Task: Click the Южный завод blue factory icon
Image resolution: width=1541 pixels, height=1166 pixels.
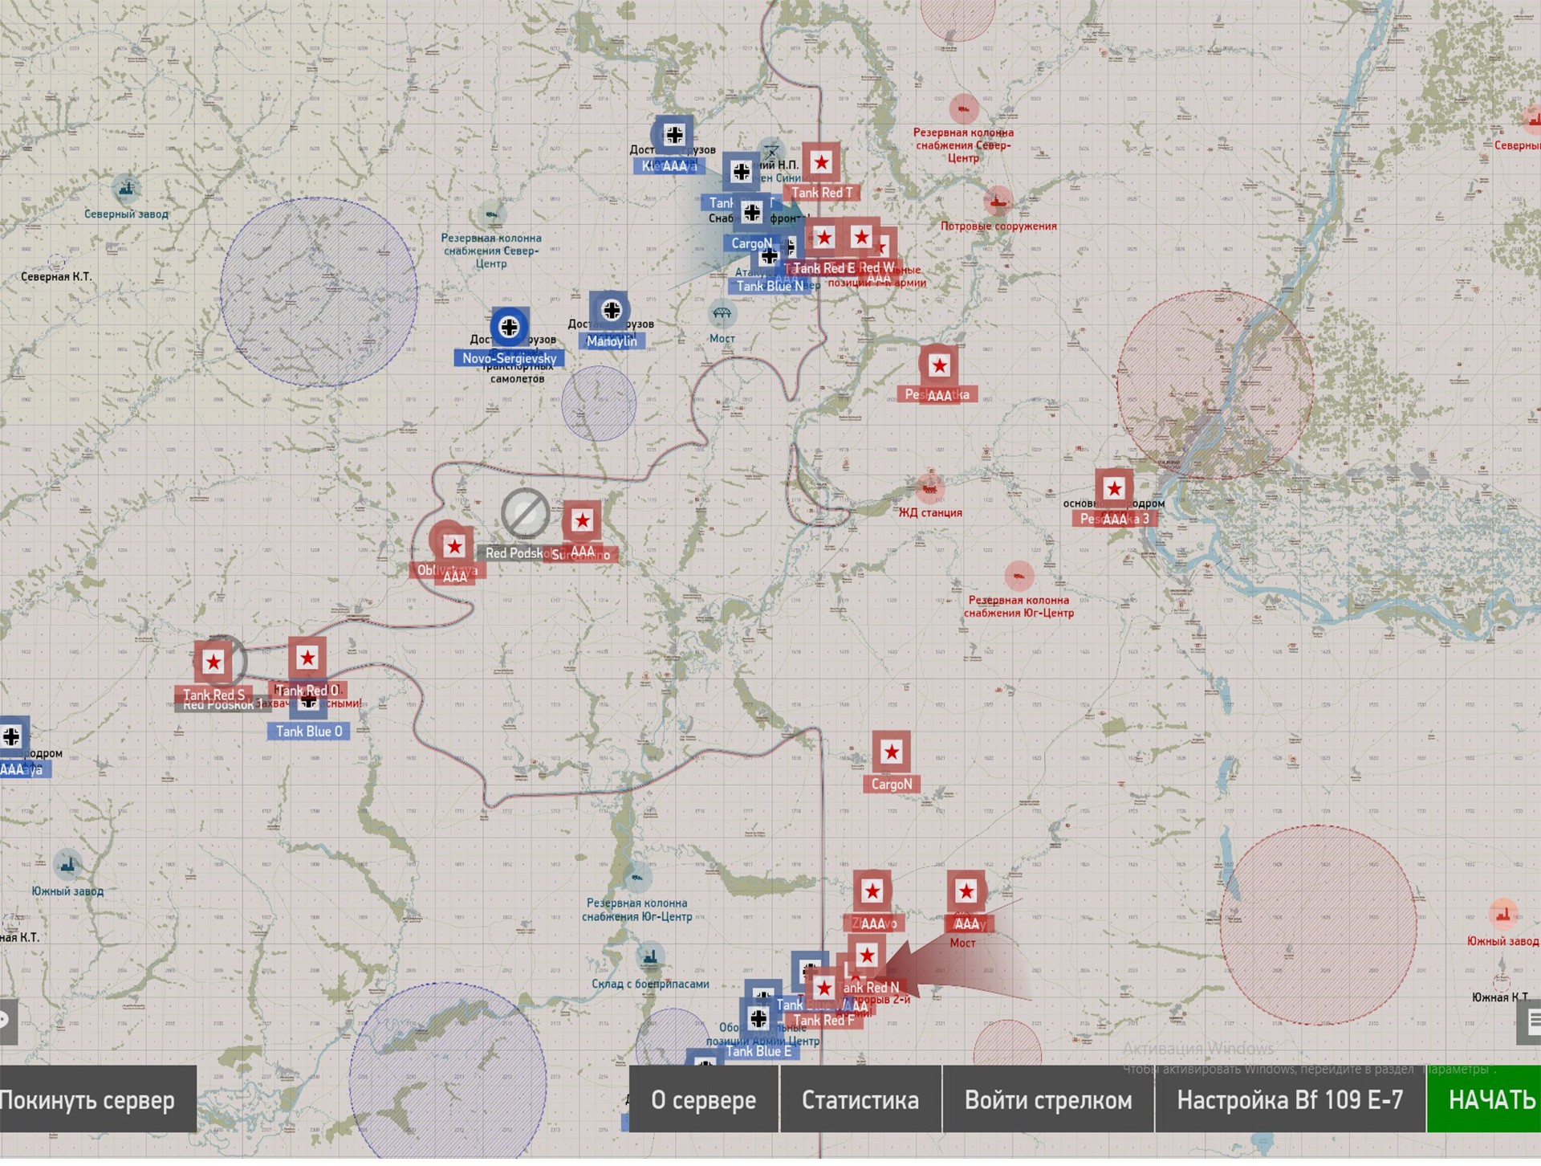Action: (67, 865)
